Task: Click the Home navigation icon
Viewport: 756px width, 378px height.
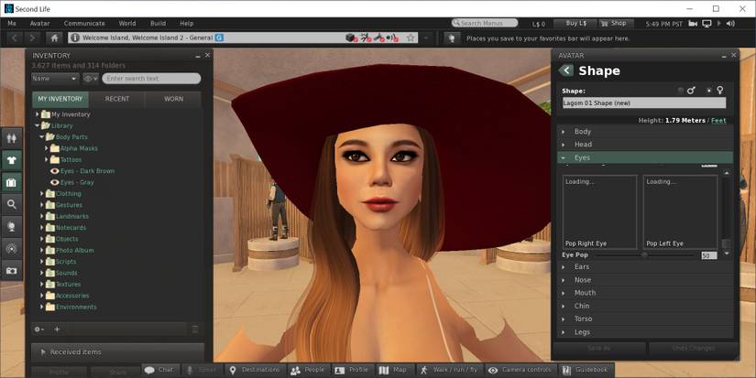Action: [55, 38]
